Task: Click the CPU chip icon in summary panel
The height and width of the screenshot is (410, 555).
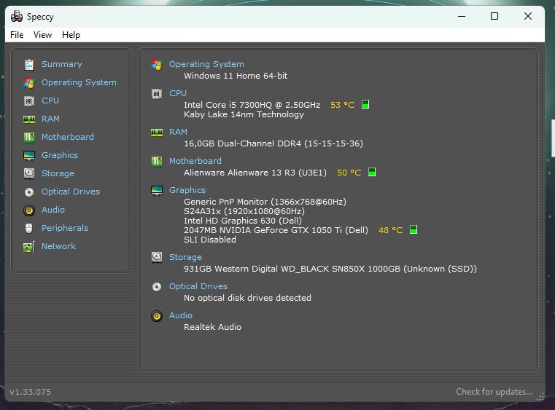Action: 157,94
